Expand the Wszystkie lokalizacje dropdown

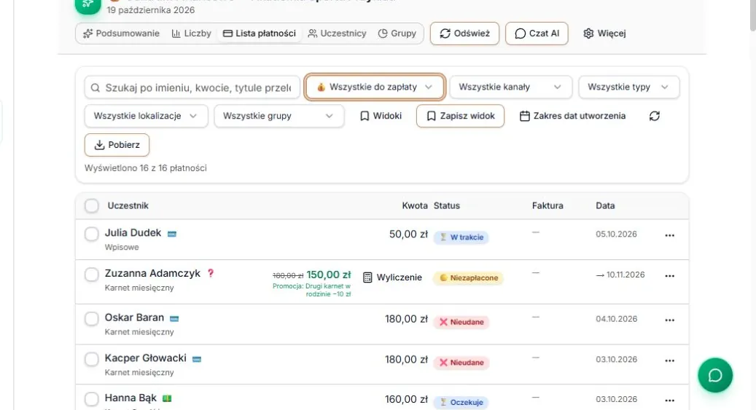tap(146, 116)
